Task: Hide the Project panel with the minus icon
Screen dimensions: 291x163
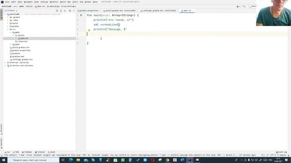Action: [74, 11]
